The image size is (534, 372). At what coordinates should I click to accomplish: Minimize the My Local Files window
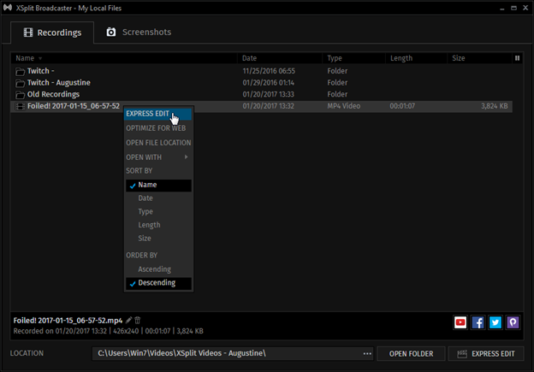tap(502, 9)
